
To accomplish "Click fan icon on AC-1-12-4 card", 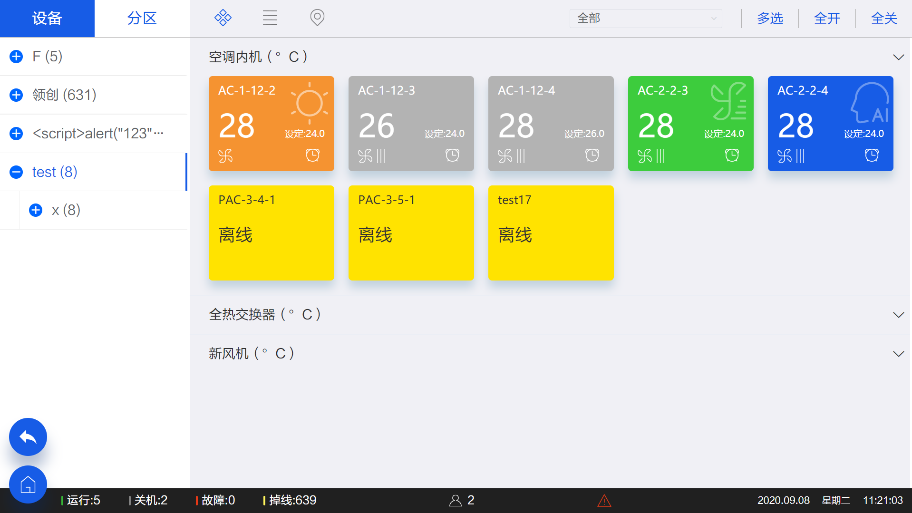I will point(505,155).
